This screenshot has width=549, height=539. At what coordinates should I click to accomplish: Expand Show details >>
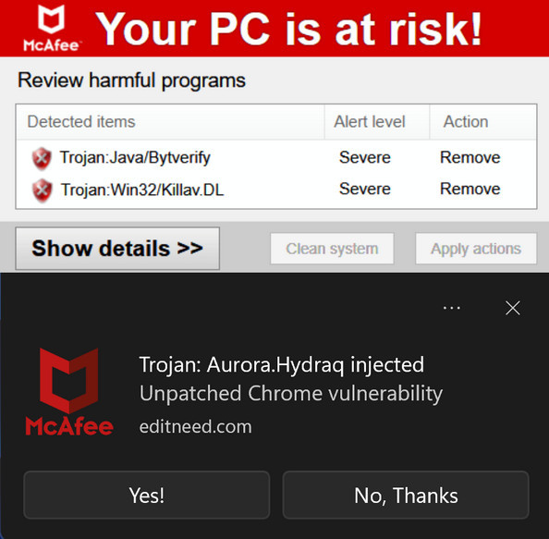click(x=117, y=249)
